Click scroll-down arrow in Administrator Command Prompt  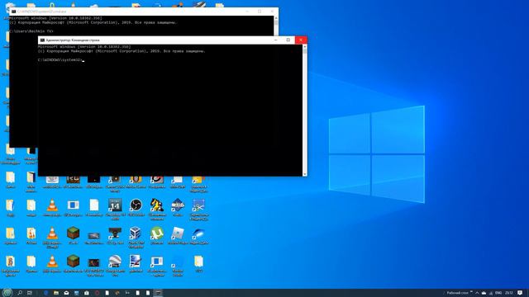coord(305,174)
